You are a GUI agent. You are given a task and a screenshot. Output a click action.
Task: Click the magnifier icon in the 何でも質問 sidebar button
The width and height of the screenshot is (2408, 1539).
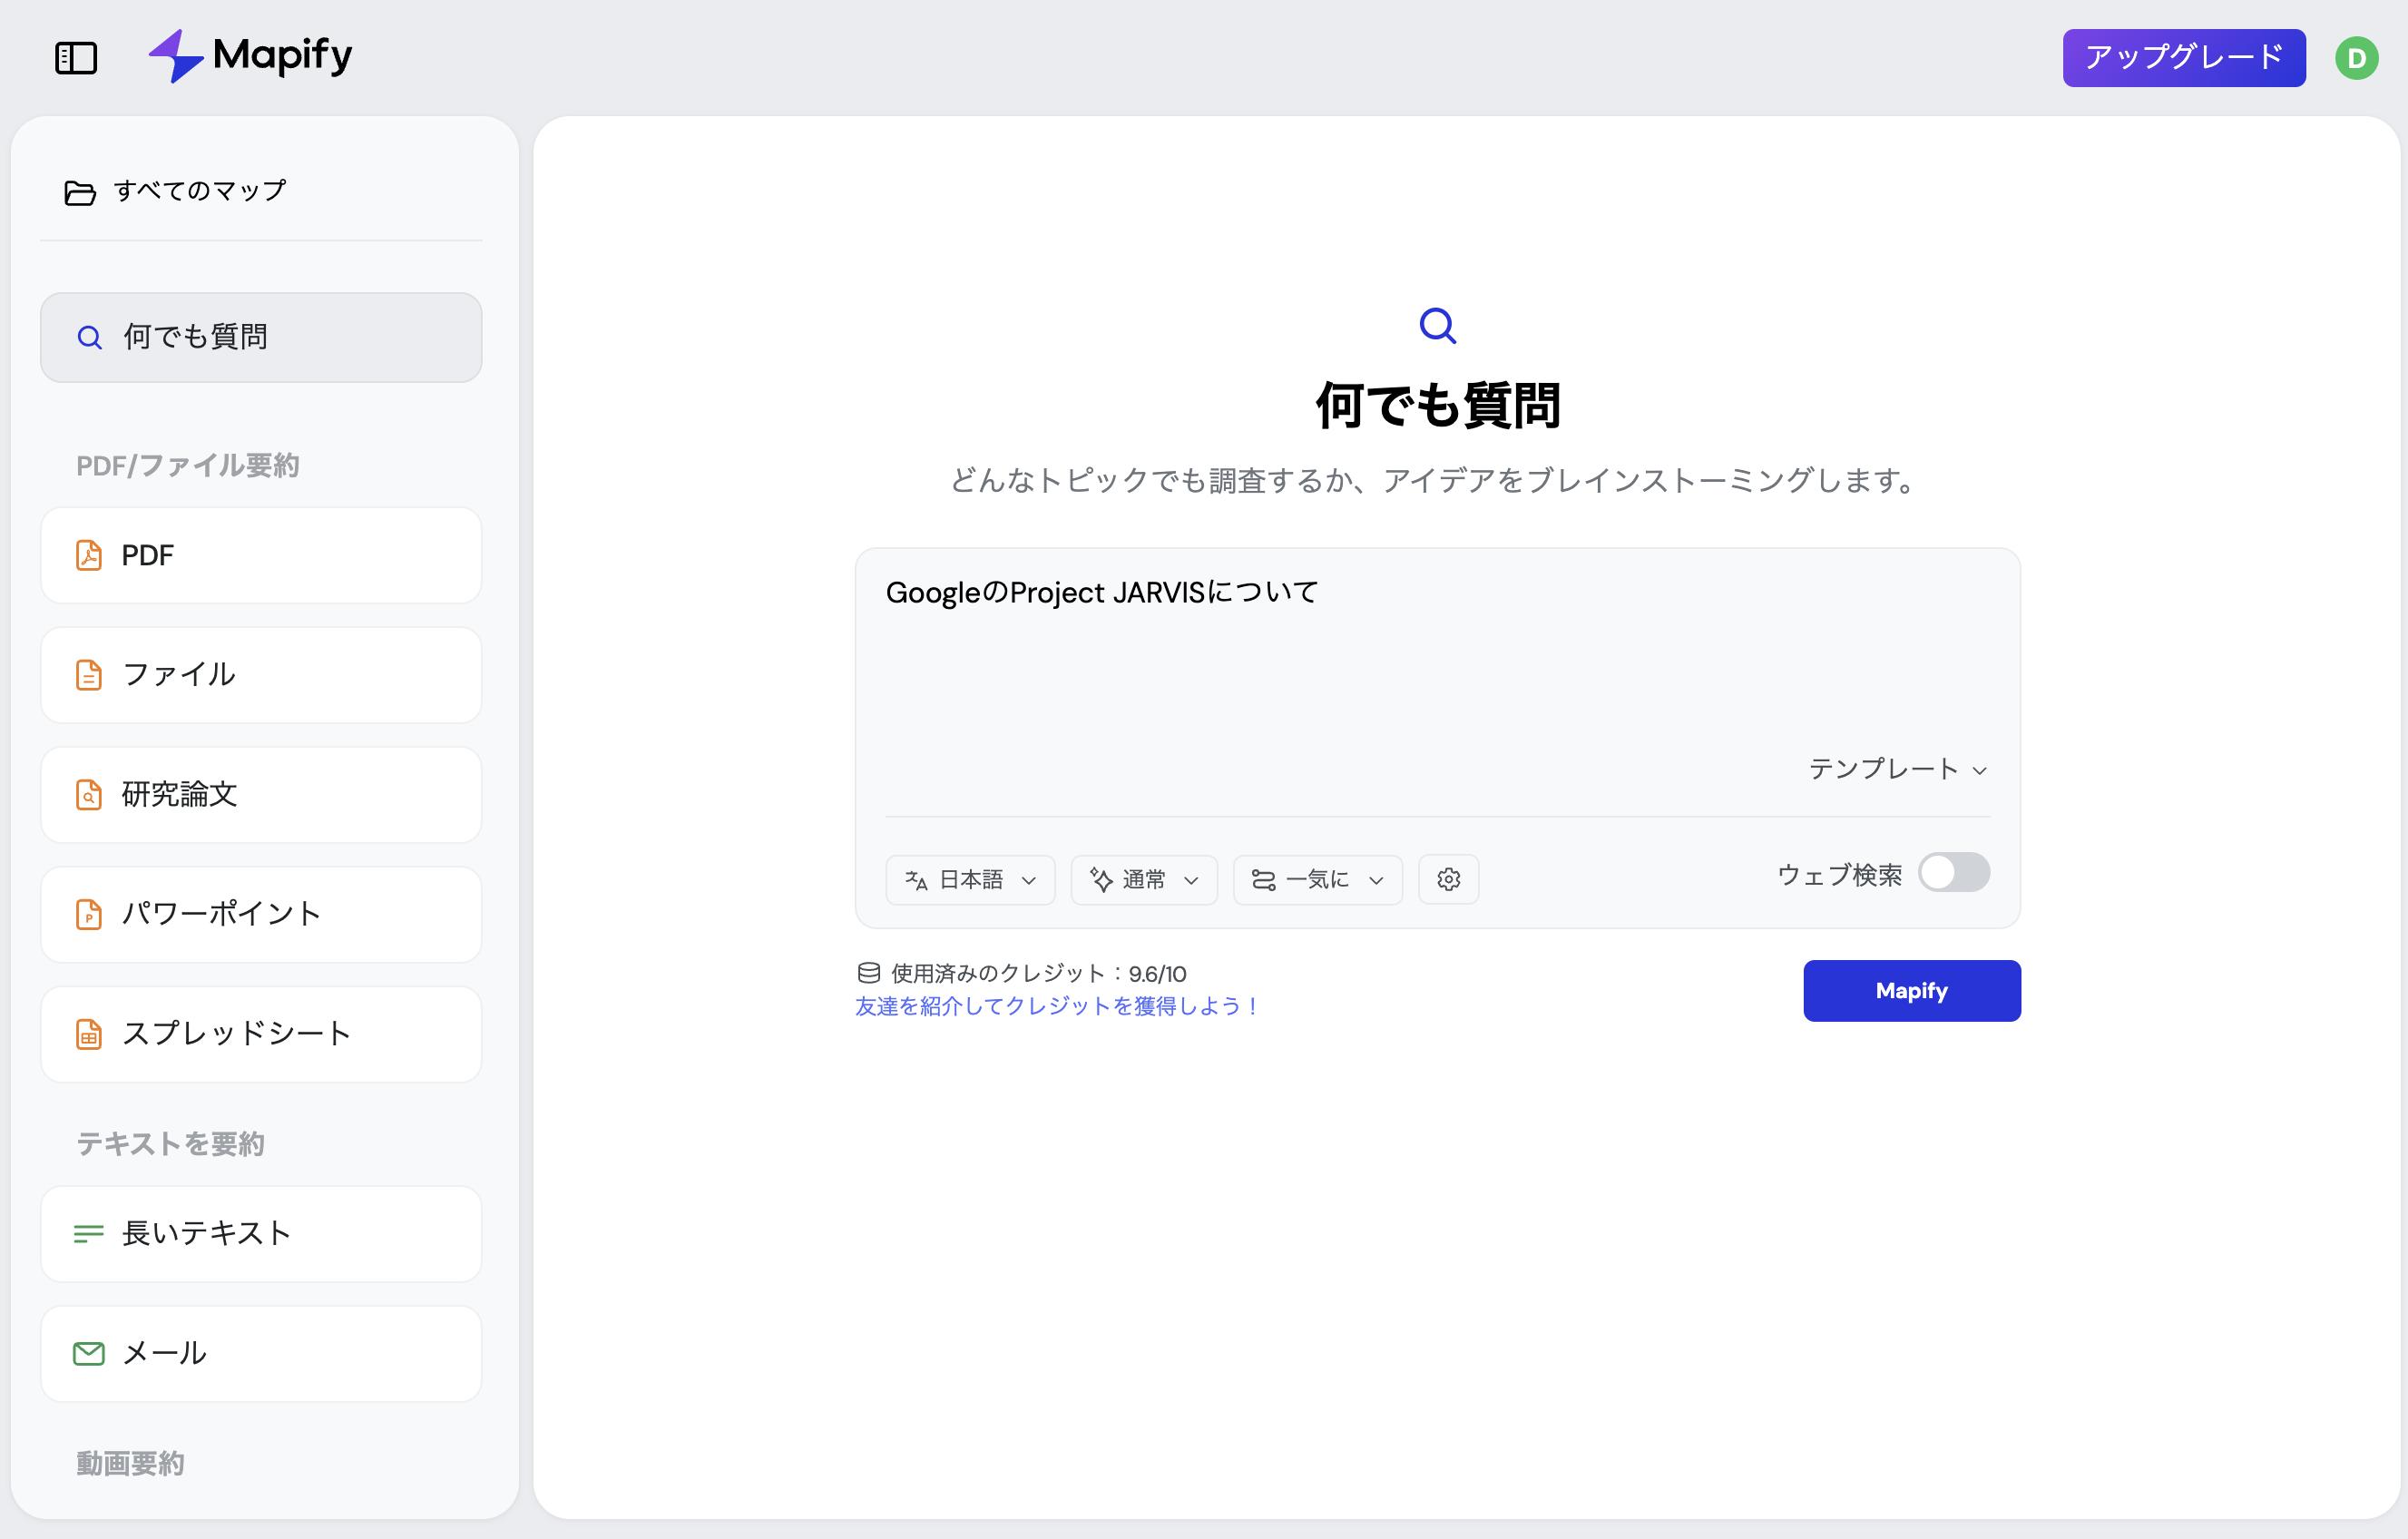point(90,338)
